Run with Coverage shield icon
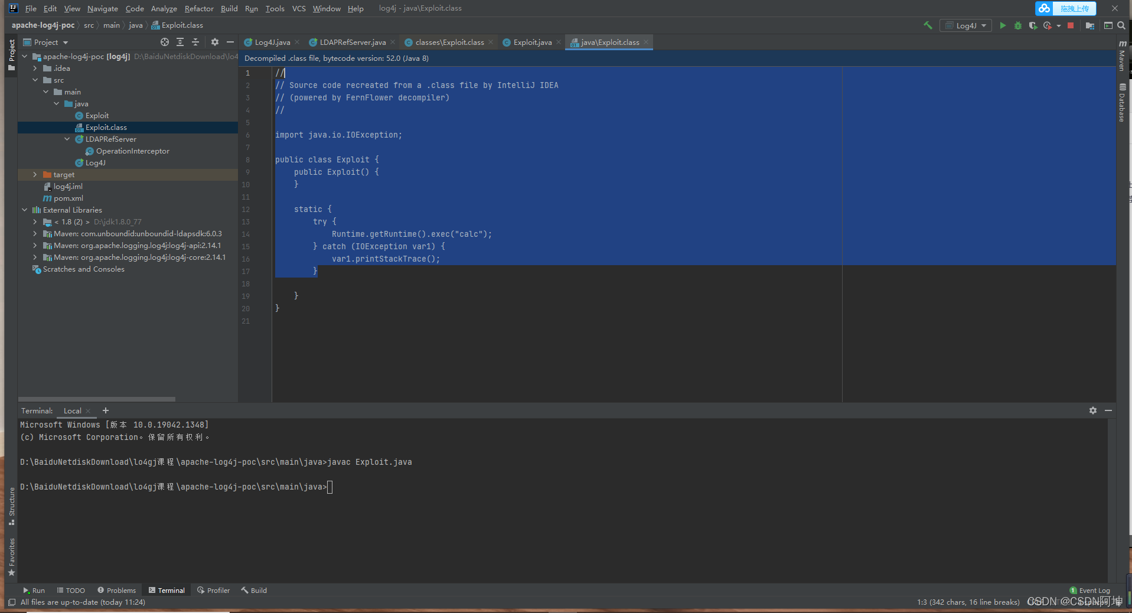The image size is (1132, 613). (x=1032, y=25)
